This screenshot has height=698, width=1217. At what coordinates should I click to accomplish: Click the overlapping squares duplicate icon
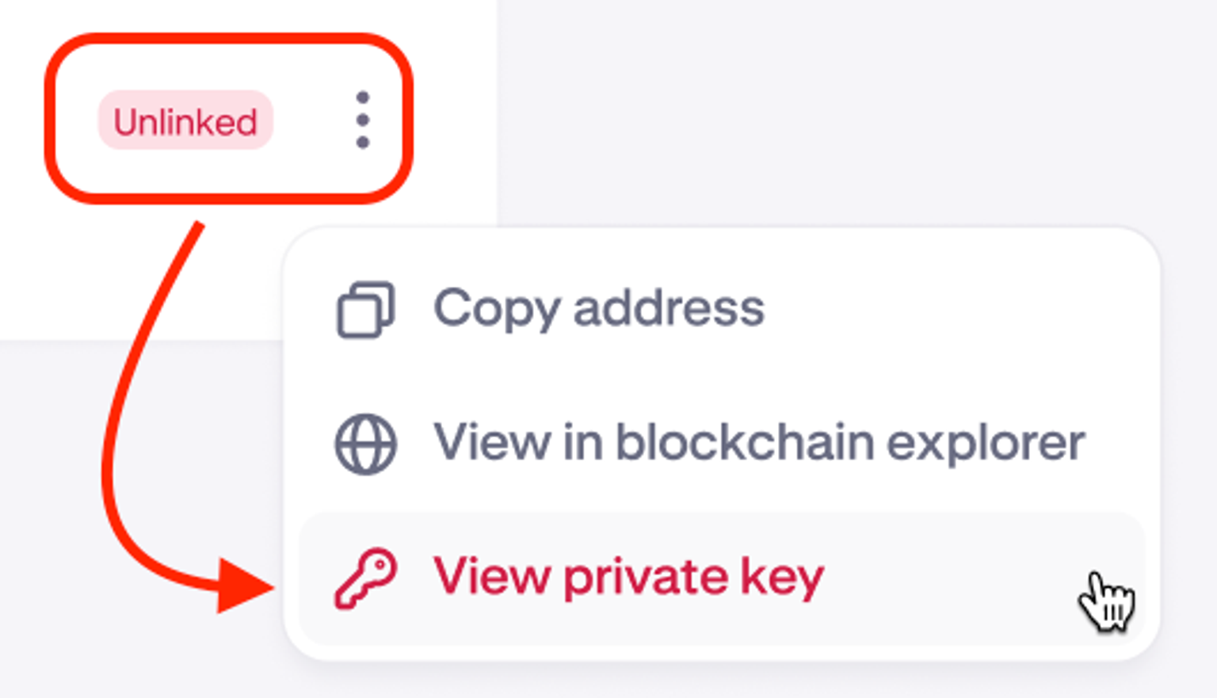tap(365, 310)
